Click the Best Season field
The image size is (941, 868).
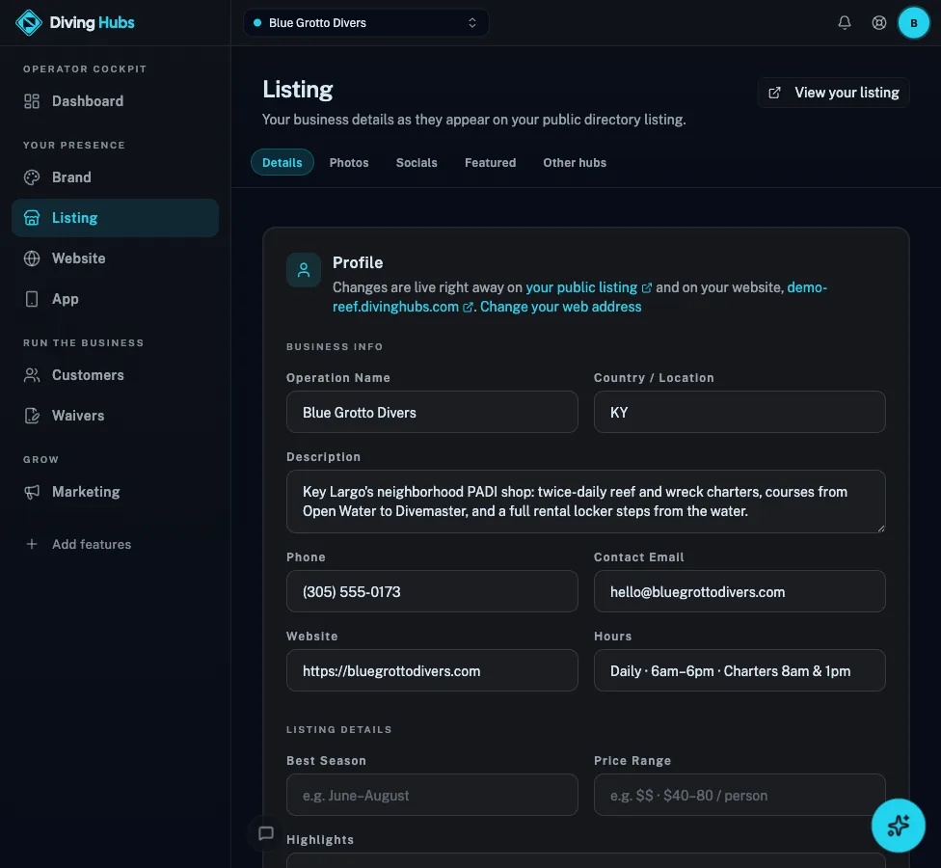(432, 796)
